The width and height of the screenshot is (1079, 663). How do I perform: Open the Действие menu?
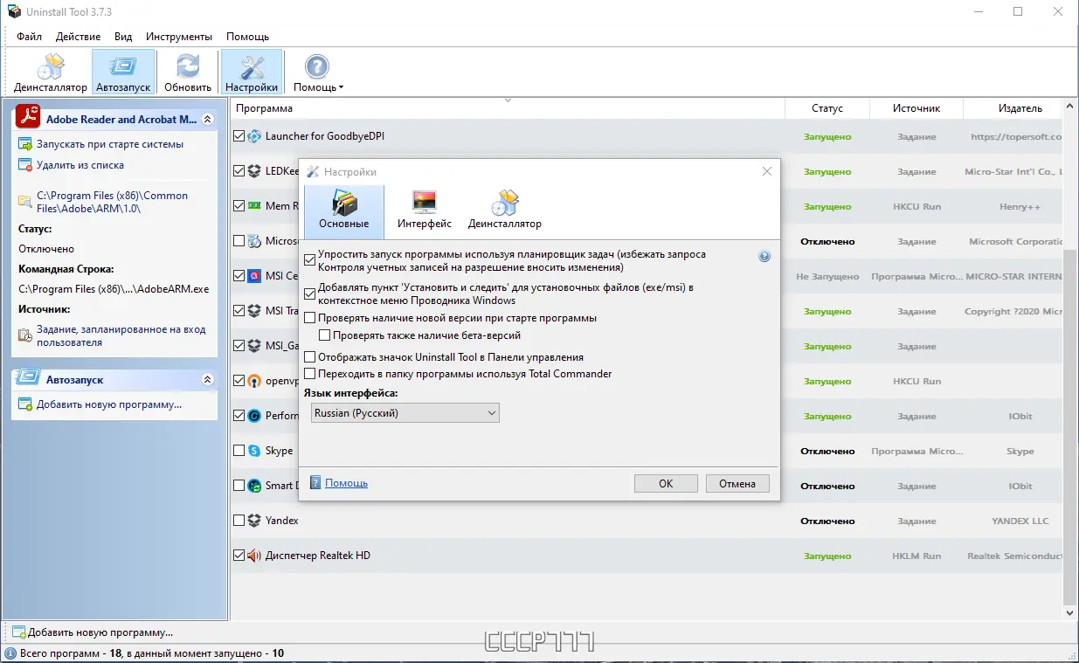[78, 37]
